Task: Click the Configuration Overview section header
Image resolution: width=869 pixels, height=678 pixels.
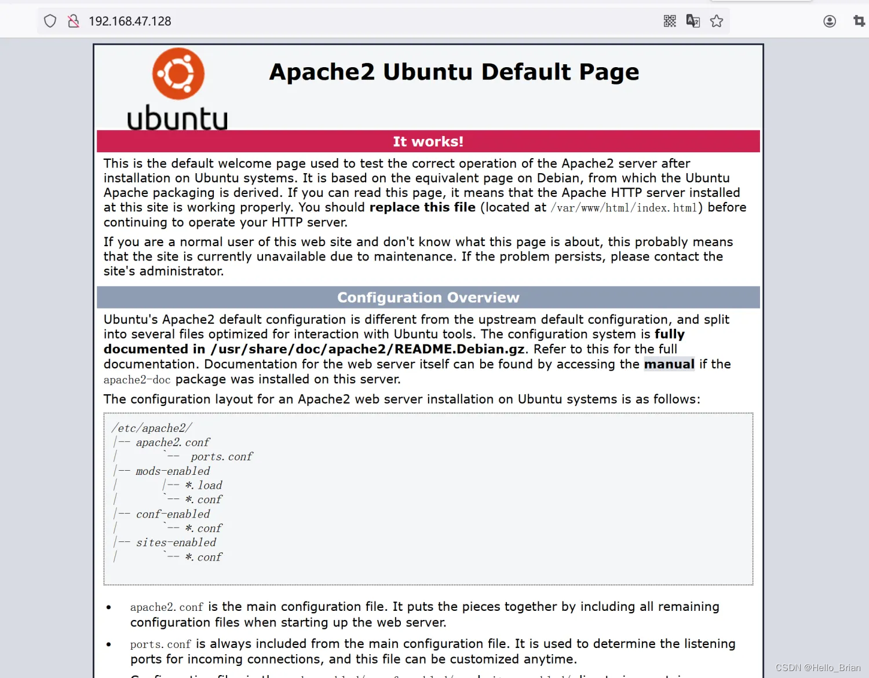Action: [x=428, y=298]
